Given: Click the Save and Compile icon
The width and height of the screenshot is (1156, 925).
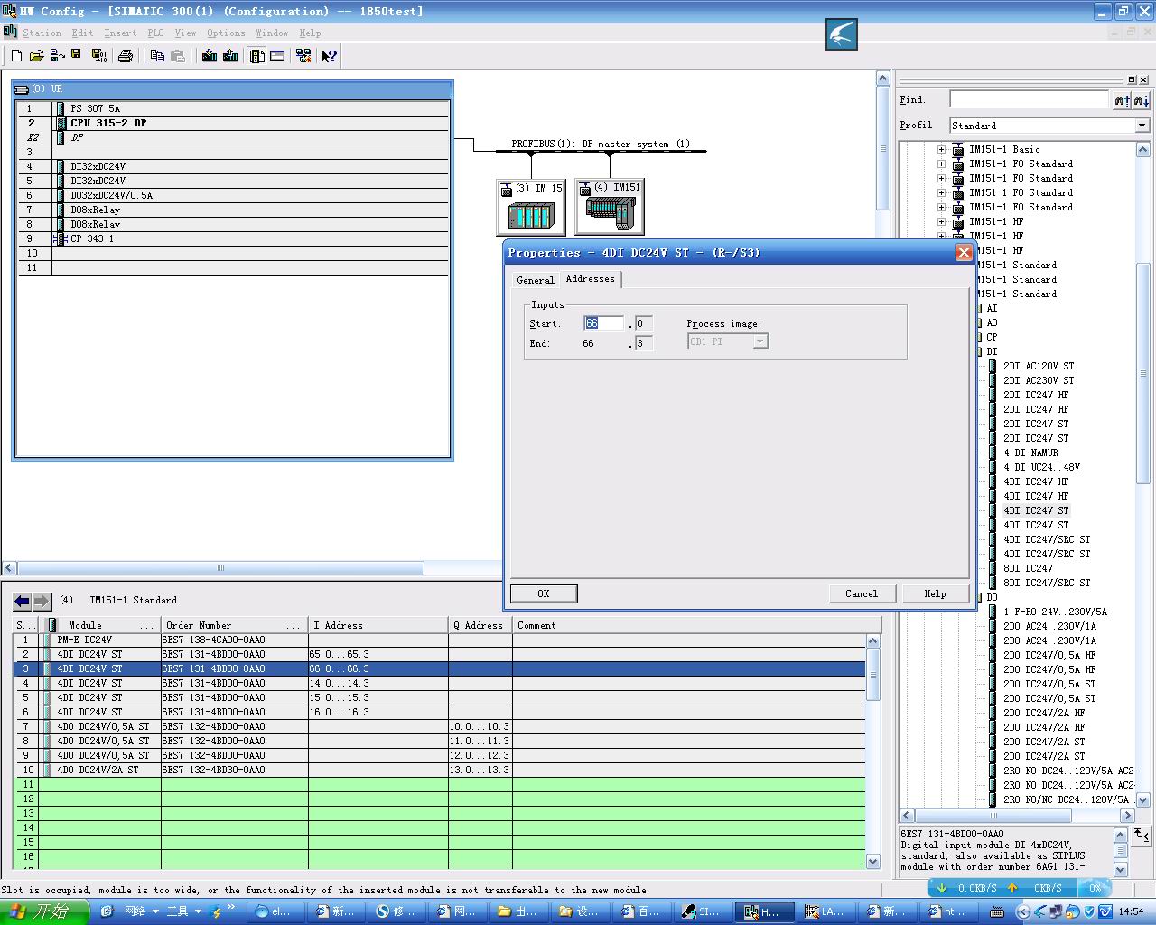Looking at the screenshot, I should pyautogui.click(x=99, y=56).
